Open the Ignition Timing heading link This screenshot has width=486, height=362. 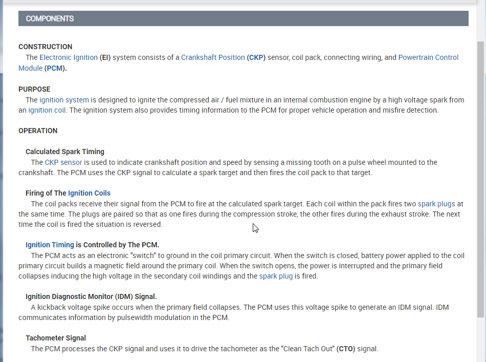50,245
